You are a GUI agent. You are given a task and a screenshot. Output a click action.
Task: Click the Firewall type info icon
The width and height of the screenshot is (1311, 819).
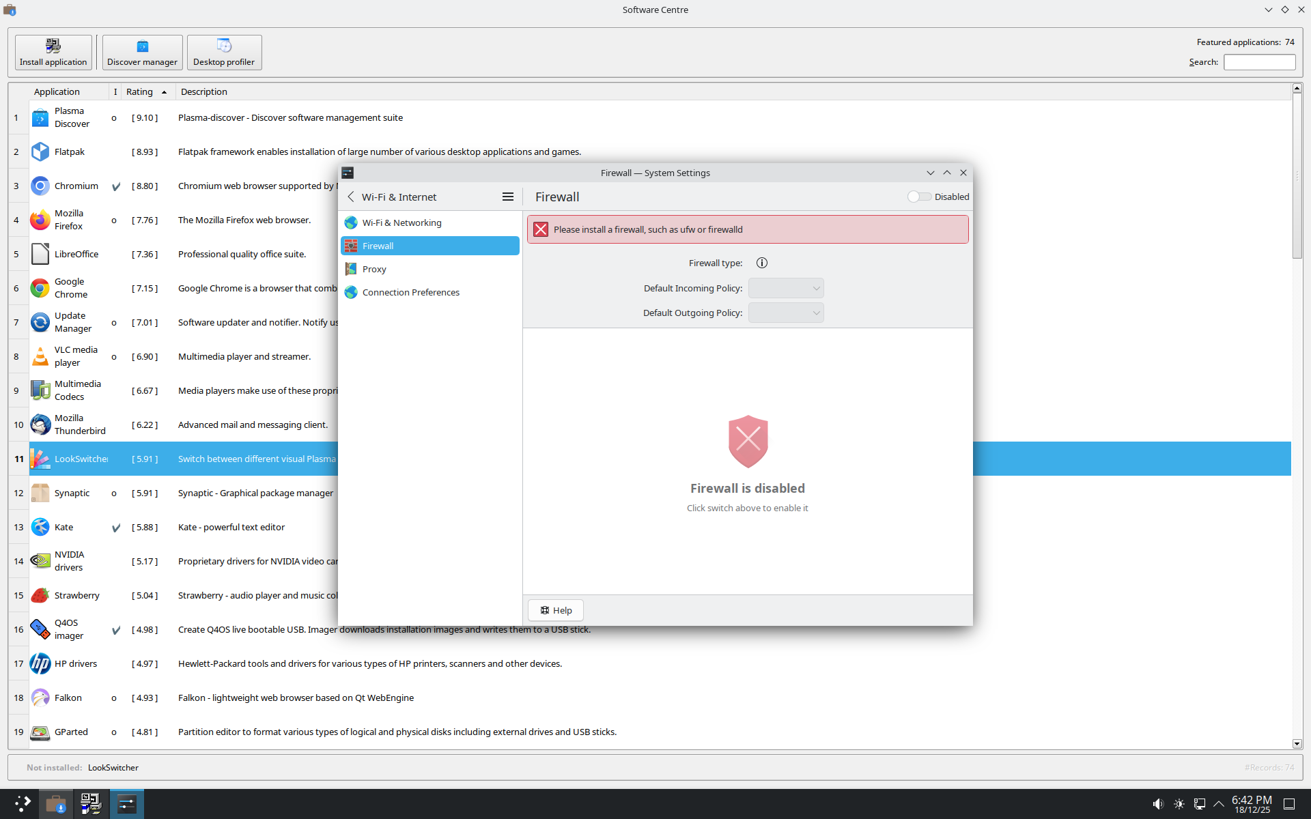(762, 263)
